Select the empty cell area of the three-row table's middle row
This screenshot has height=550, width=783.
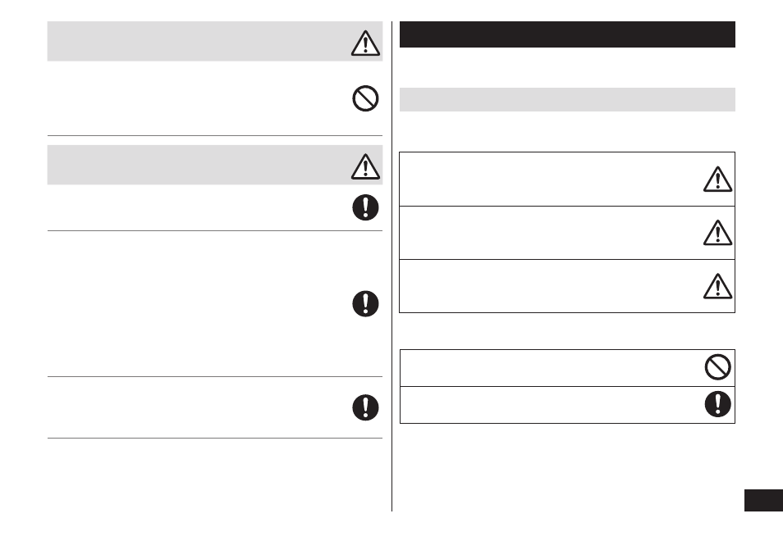(x=550, y=232)
